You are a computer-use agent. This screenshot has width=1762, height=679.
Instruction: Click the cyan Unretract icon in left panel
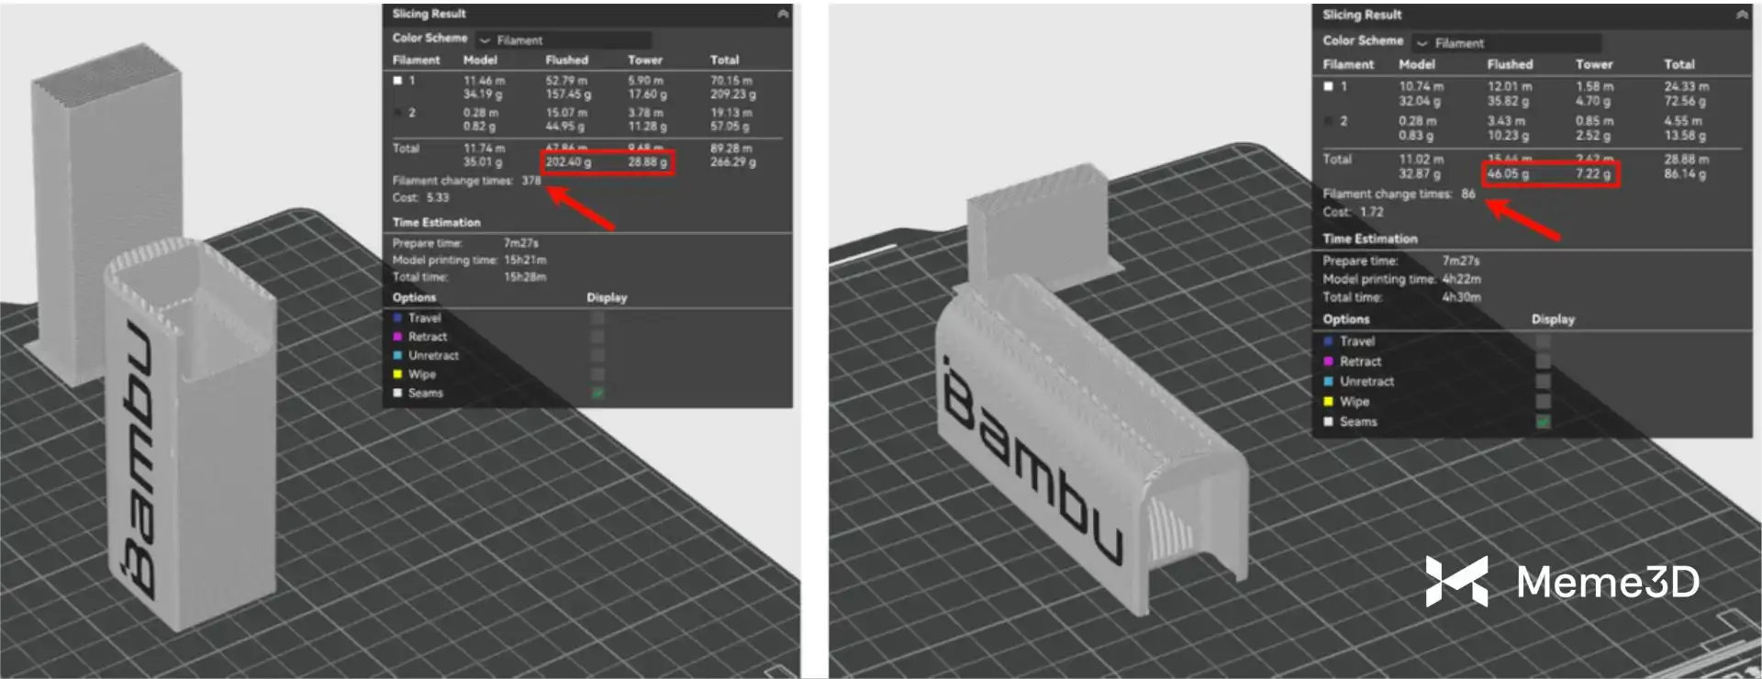click(397, 355)
